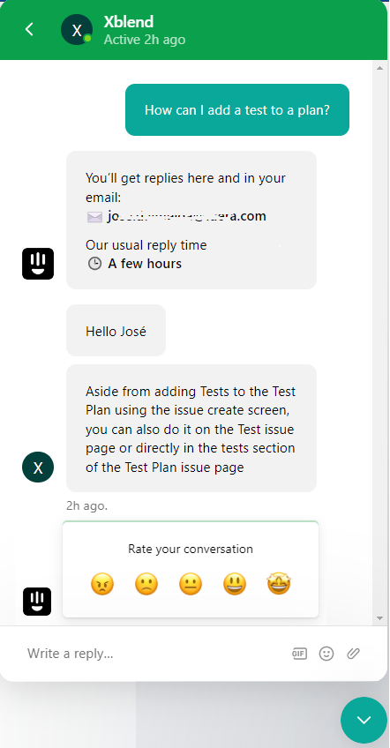Rate conversation with the star-eyes face

(x=279, y=584)
